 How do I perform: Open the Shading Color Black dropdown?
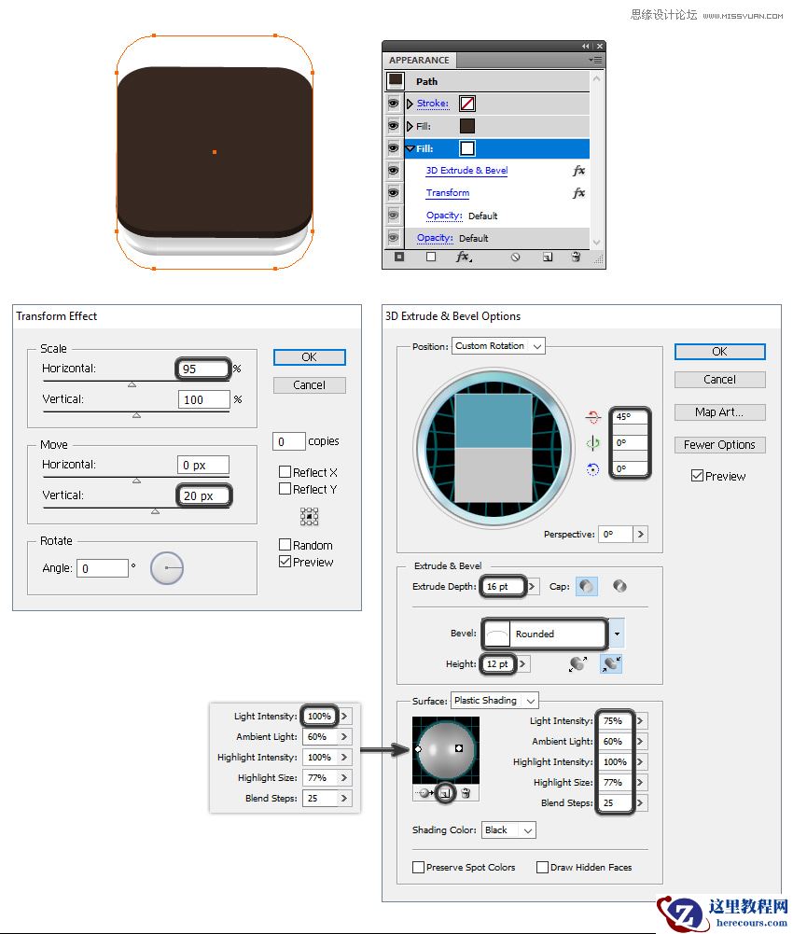(x=508, y=830)
